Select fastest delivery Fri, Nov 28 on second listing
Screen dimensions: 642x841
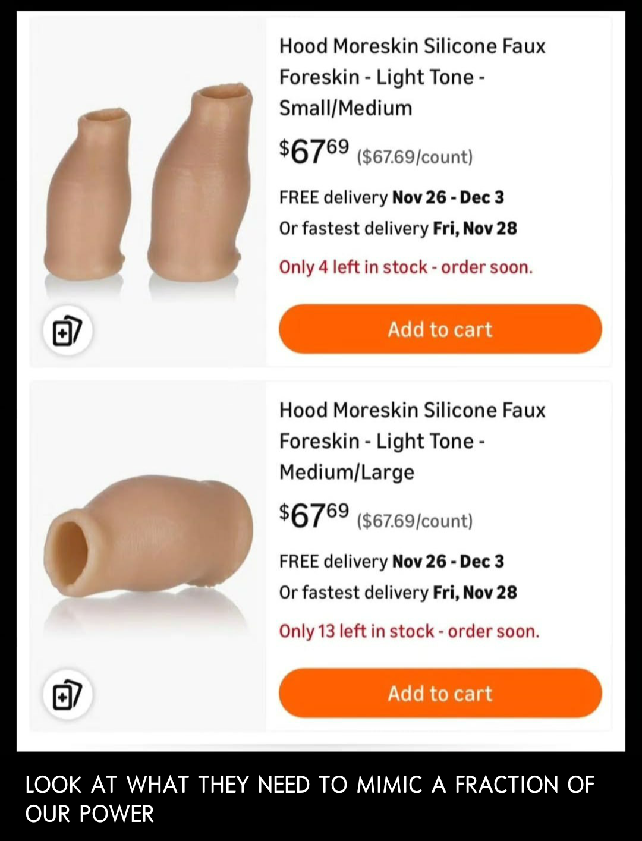398,593
